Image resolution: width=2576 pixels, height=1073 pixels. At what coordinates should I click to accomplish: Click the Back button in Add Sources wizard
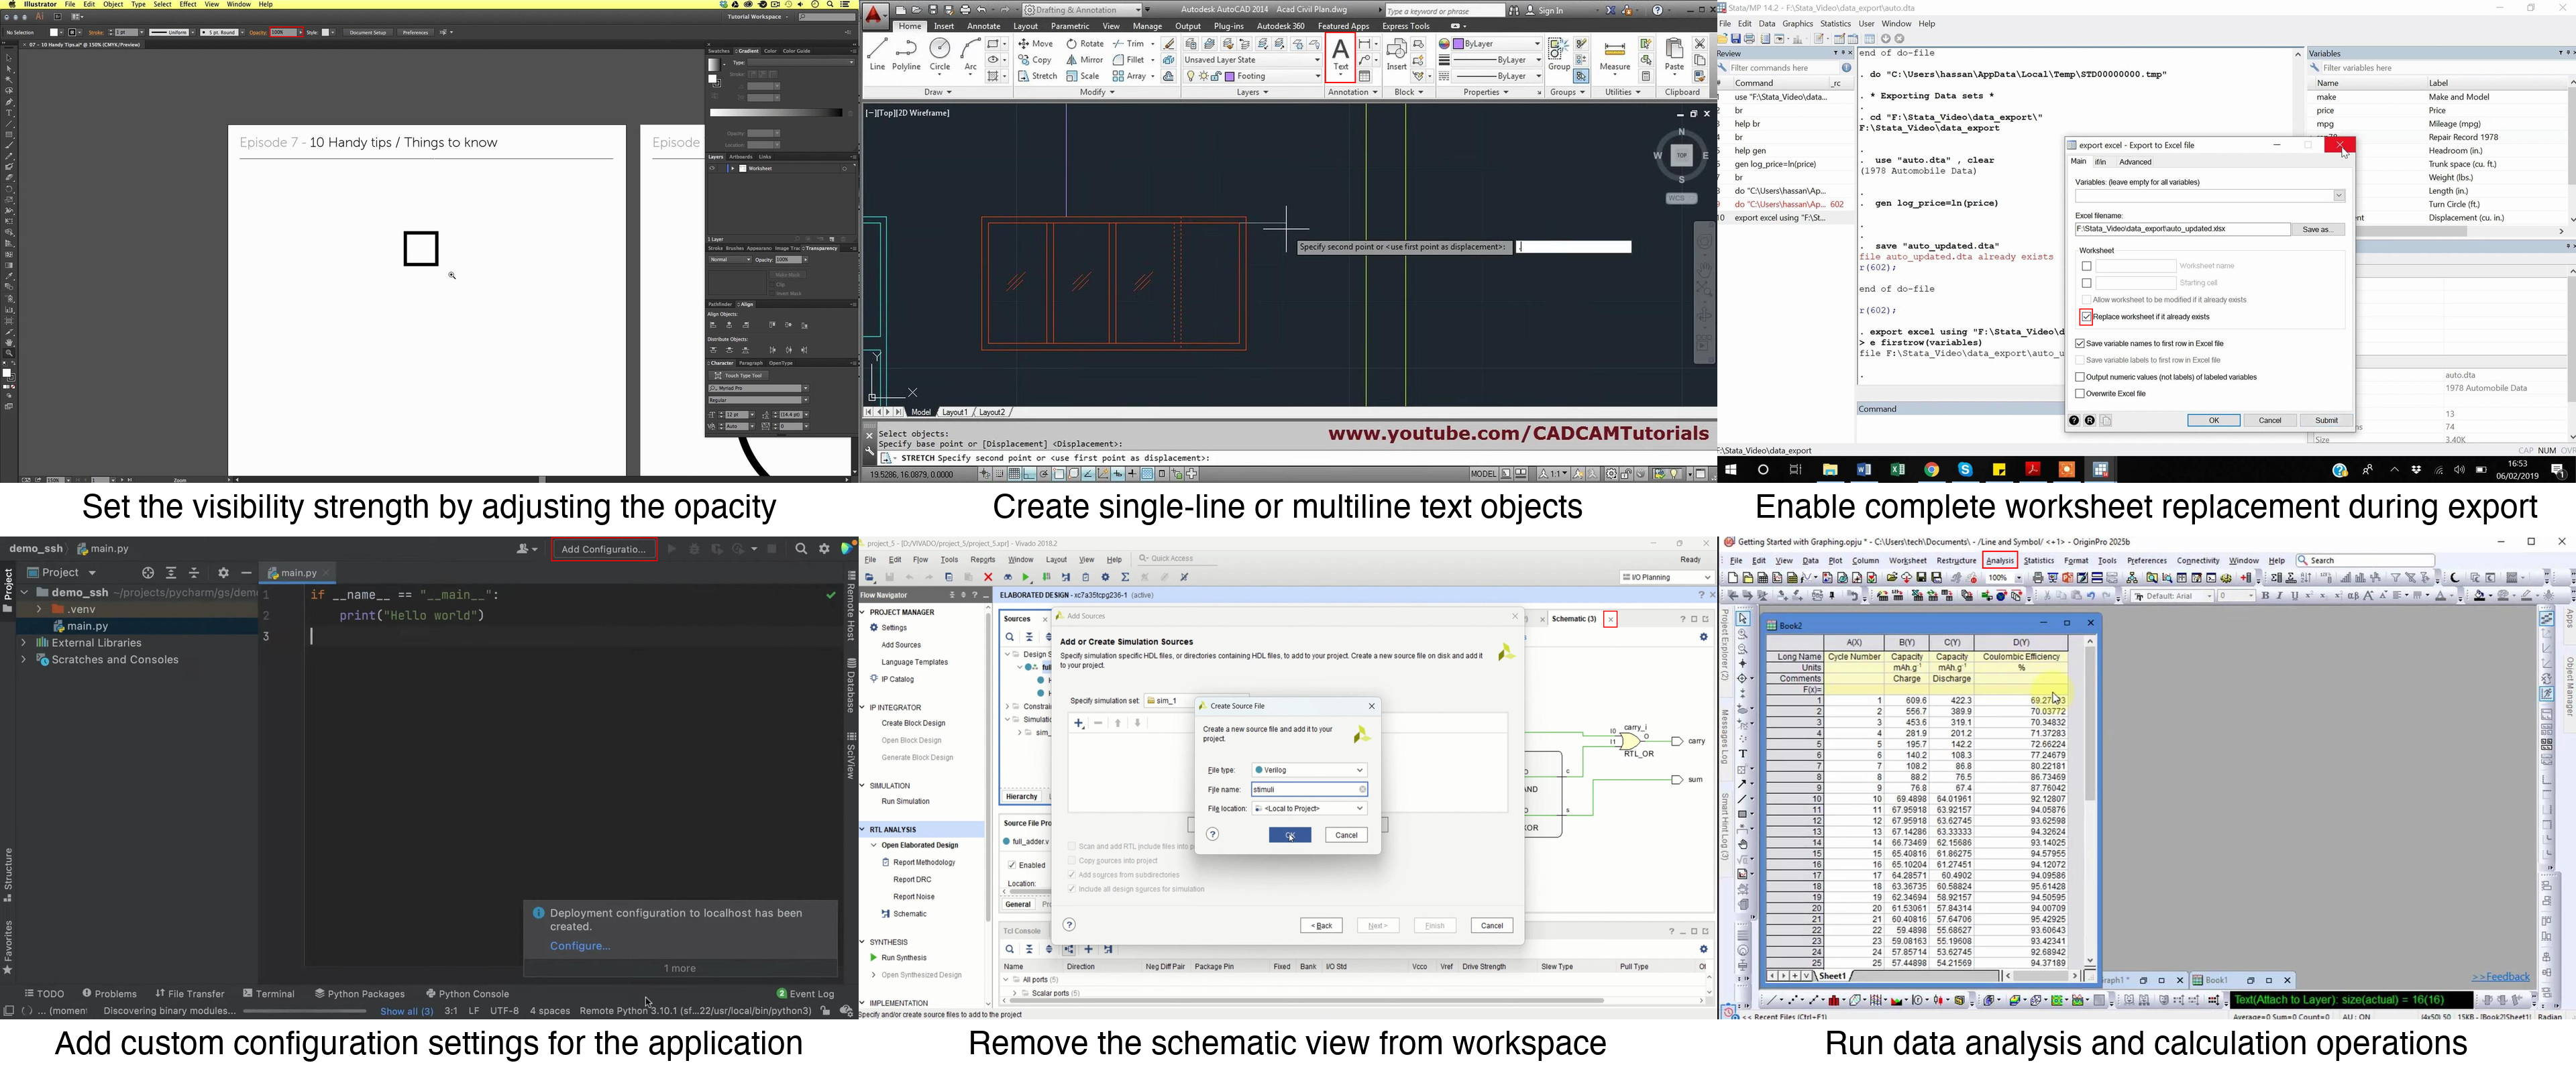coord(1321,926)
